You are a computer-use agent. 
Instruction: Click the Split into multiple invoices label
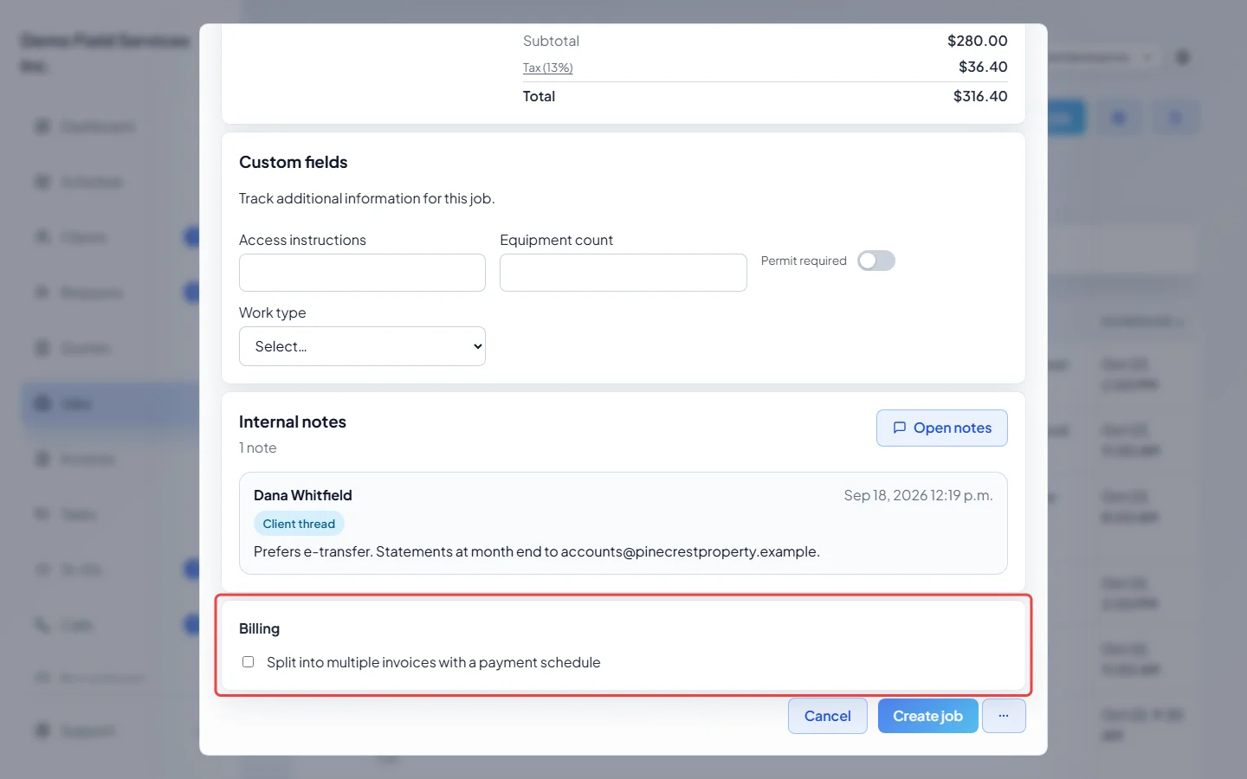(x=434, y=662)
